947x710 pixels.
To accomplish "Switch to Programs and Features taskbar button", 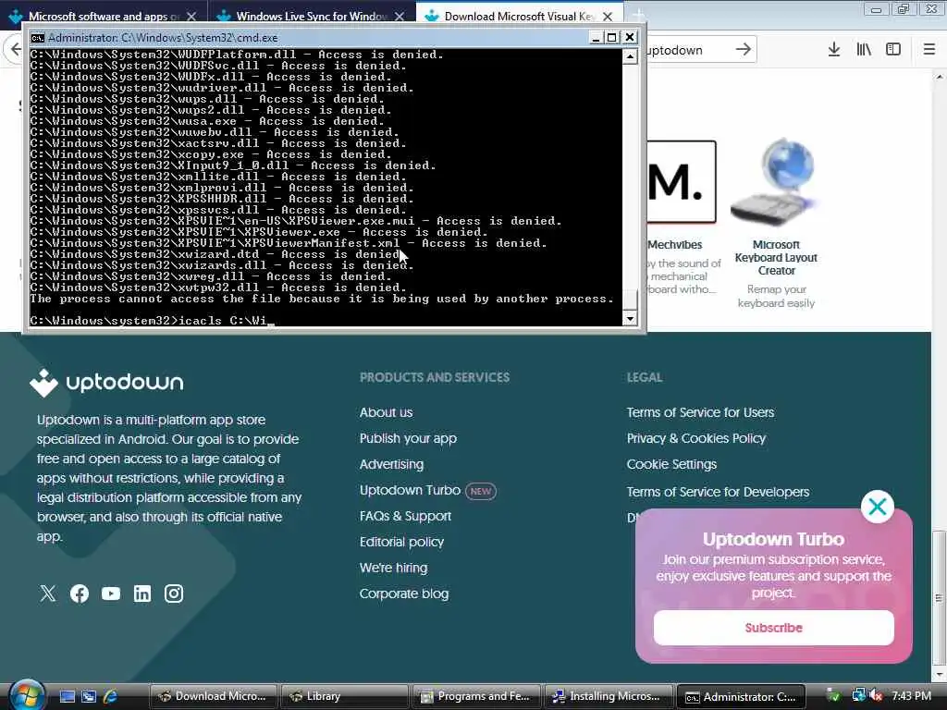I will [476, 697].
